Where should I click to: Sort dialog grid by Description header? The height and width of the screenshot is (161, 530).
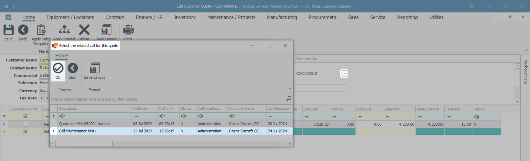95,109
